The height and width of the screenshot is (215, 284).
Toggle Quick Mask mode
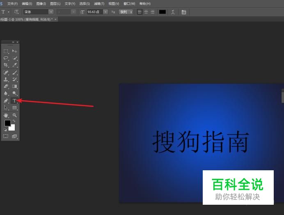click(6, 136)
